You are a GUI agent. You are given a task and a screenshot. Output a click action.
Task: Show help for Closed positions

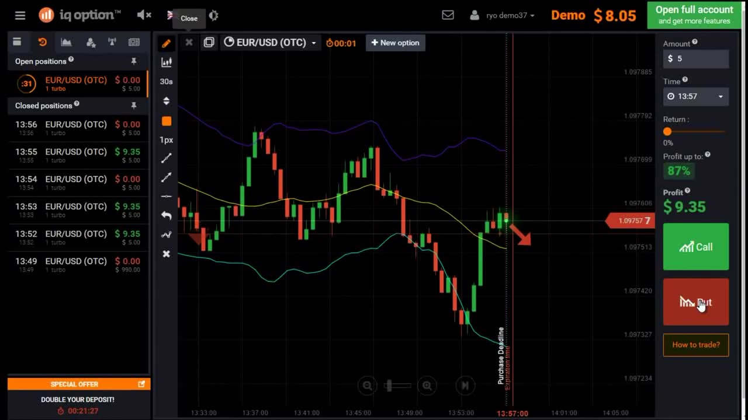tap(77, 104)
